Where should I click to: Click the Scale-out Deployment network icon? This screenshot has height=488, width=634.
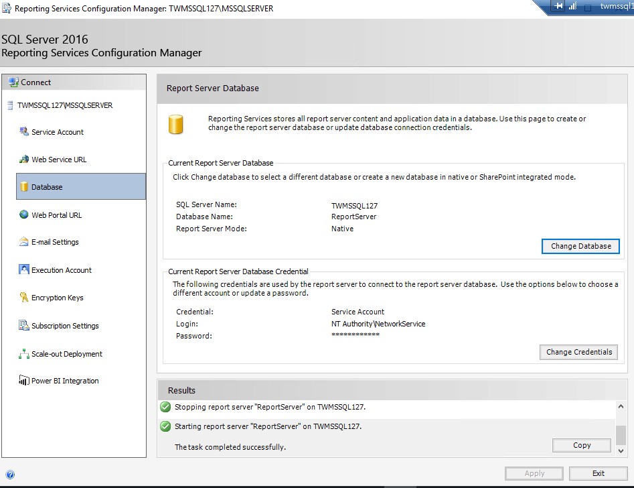click(24, 353)
